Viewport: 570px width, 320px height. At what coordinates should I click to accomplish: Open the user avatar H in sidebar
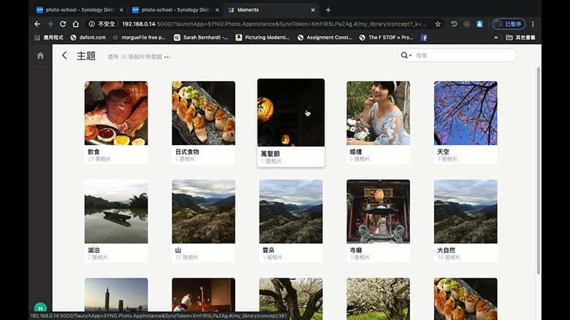click(40, 308)
